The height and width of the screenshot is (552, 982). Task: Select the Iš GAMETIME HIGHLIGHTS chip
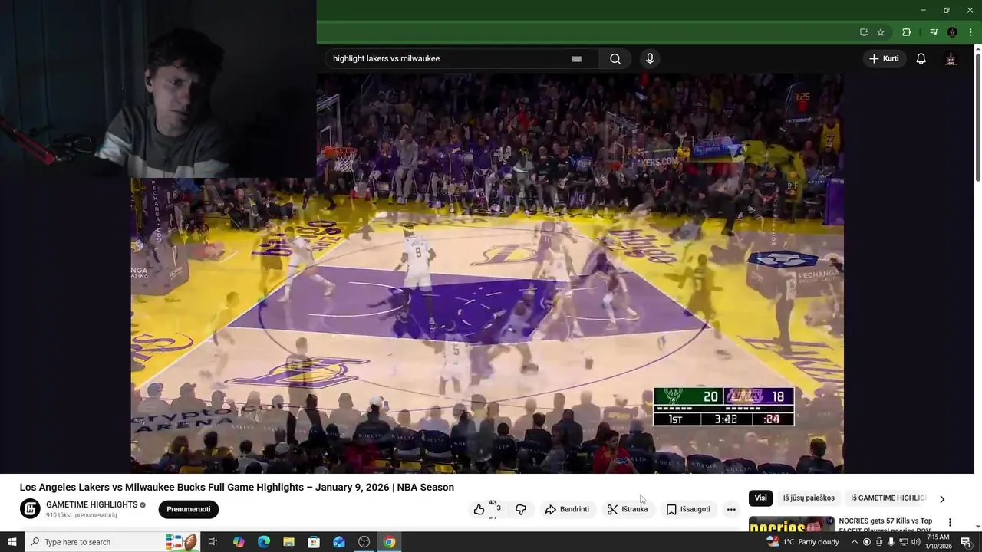[x=888, y=498]
